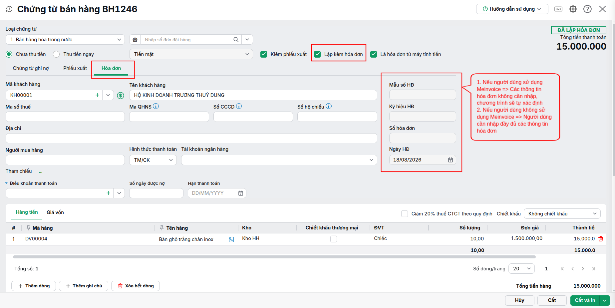Viewport: 615px width, 308px height.
Task: Close the sales voucher form
Action: 602,9
